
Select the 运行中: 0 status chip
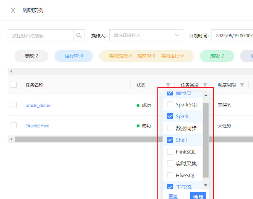click(x=74, y=56)
